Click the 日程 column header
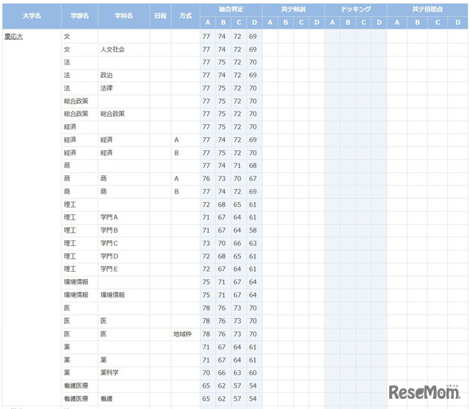The width and height of the screenshot is (470, 409). click(x=160, y=15)
